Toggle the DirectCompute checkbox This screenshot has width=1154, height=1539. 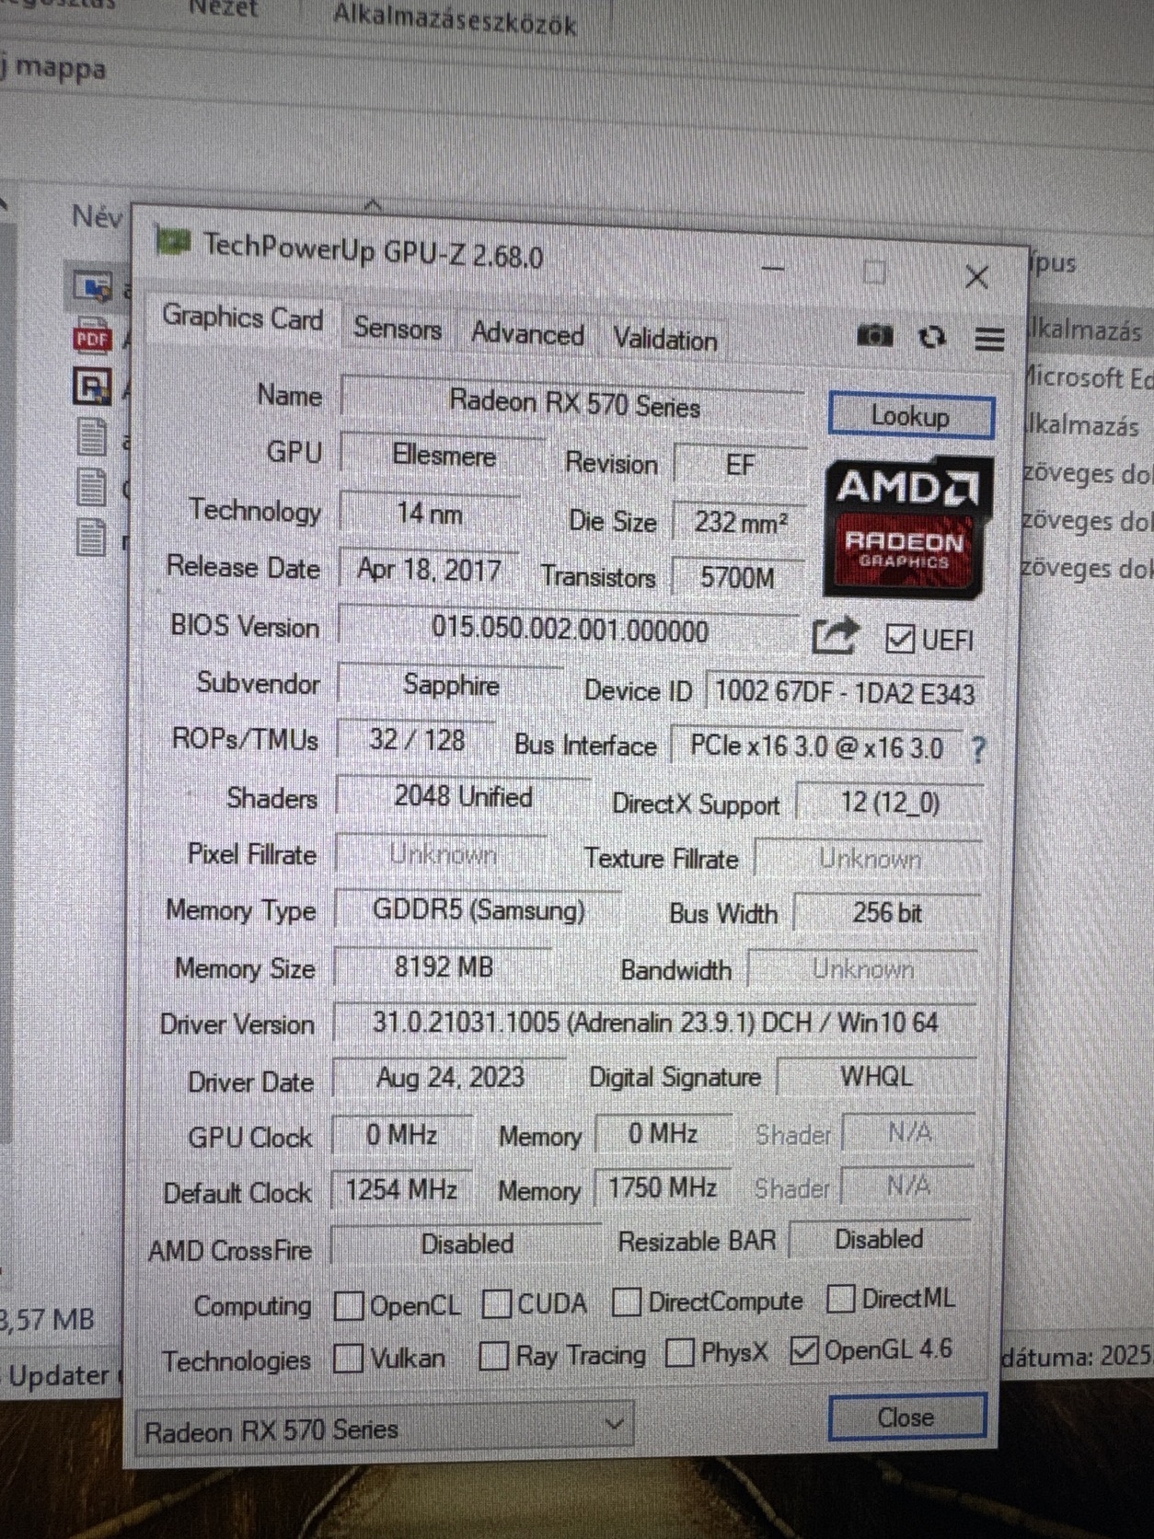coord(627,1302)
